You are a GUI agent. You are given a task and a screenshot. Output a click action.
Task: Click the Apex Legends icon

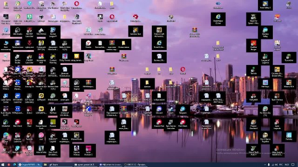[277, 124]
